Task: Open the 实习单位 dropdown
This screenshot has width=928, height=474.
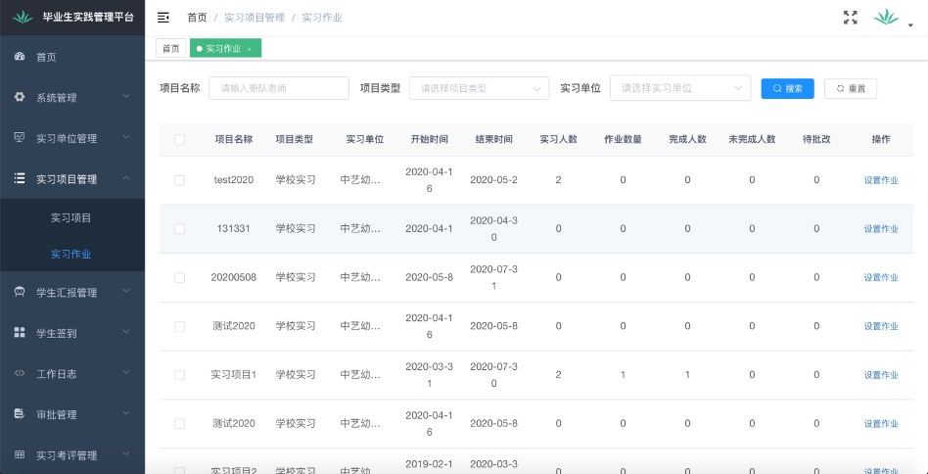Action: [679, 88]
